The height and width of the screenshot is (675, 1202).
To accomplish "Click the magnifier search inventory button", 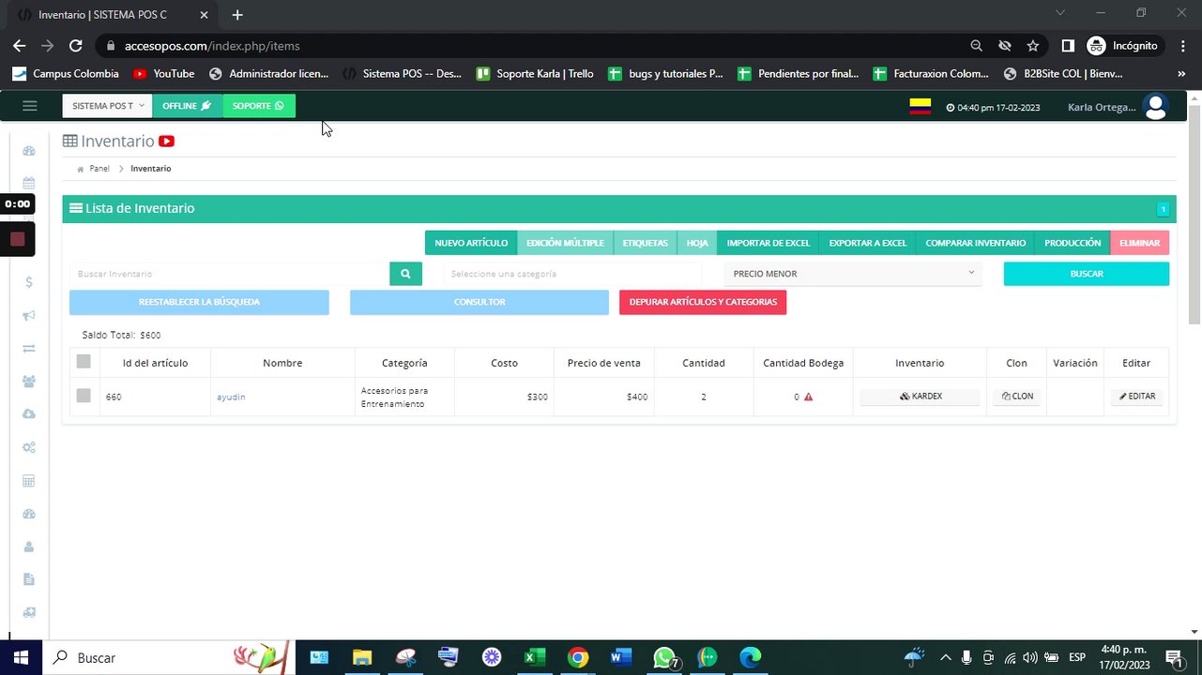I will pyautogui.click(x=405, y=274).
